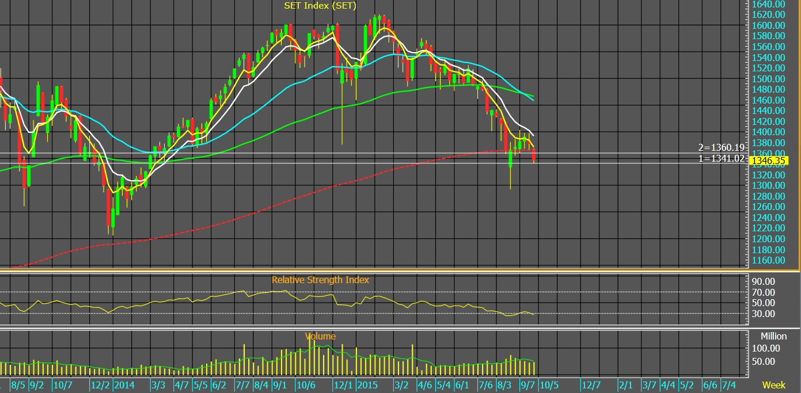801x393 pixels.
Task: Click the 1580.00 price axis label
Action: point(769,36)
